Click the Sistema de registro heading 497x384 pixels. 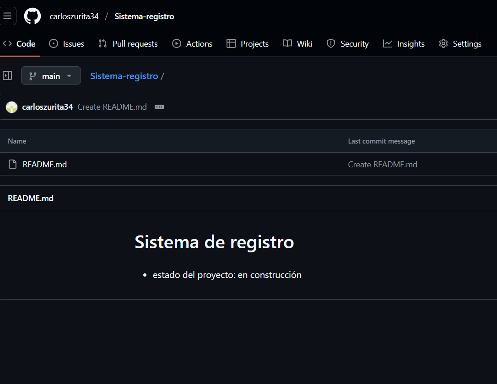tap(214, 242)
